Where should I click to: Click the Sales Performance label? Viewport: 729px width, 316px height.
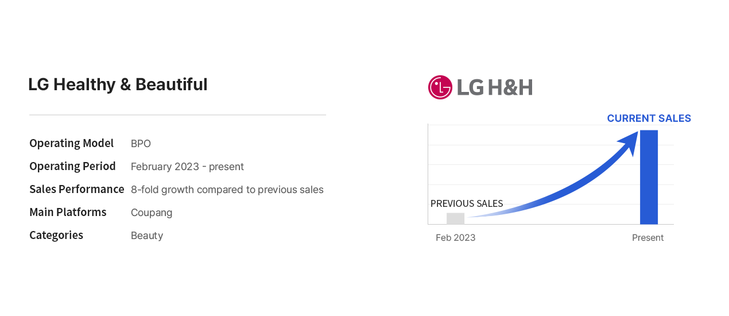click(x=77, y=189)
